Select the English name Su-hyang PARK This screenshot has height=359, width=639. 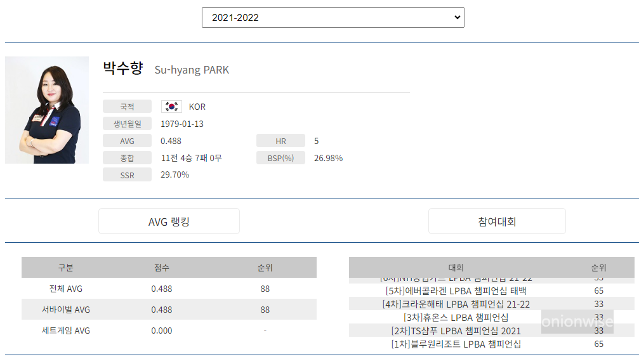coord(192,70)
